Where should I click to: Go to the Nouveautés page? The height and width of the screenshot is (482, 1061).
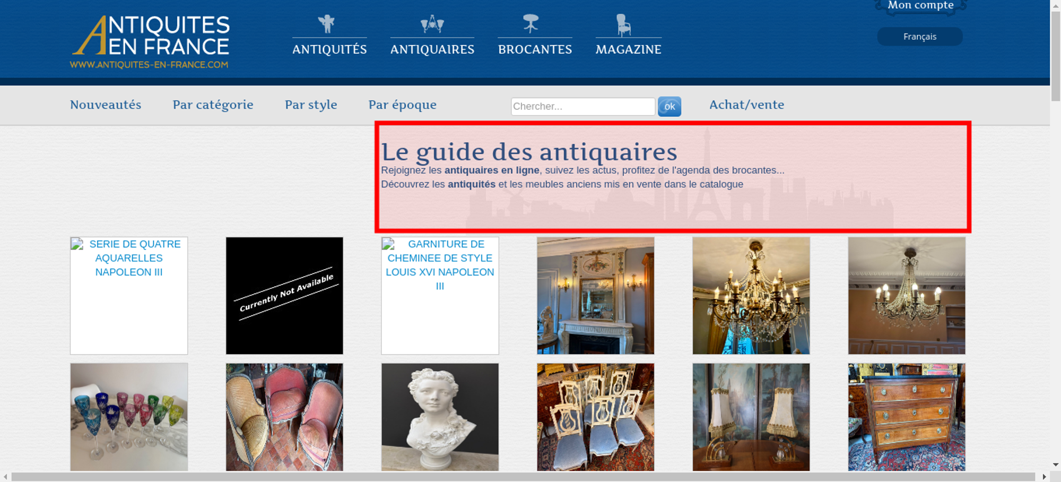tap(106, 105)
